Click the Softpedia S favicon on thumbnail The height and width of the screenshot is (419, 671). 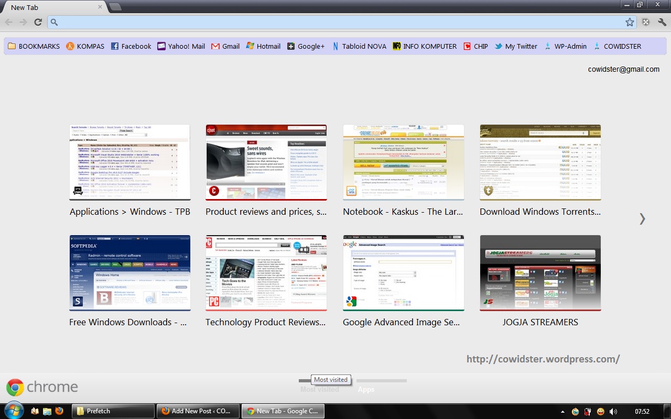pyautogui.click(x=78, y=301)
